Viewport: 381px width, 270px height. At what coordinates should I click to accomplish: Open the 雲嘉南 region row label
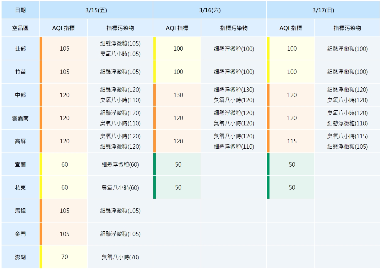pos(20,118)
